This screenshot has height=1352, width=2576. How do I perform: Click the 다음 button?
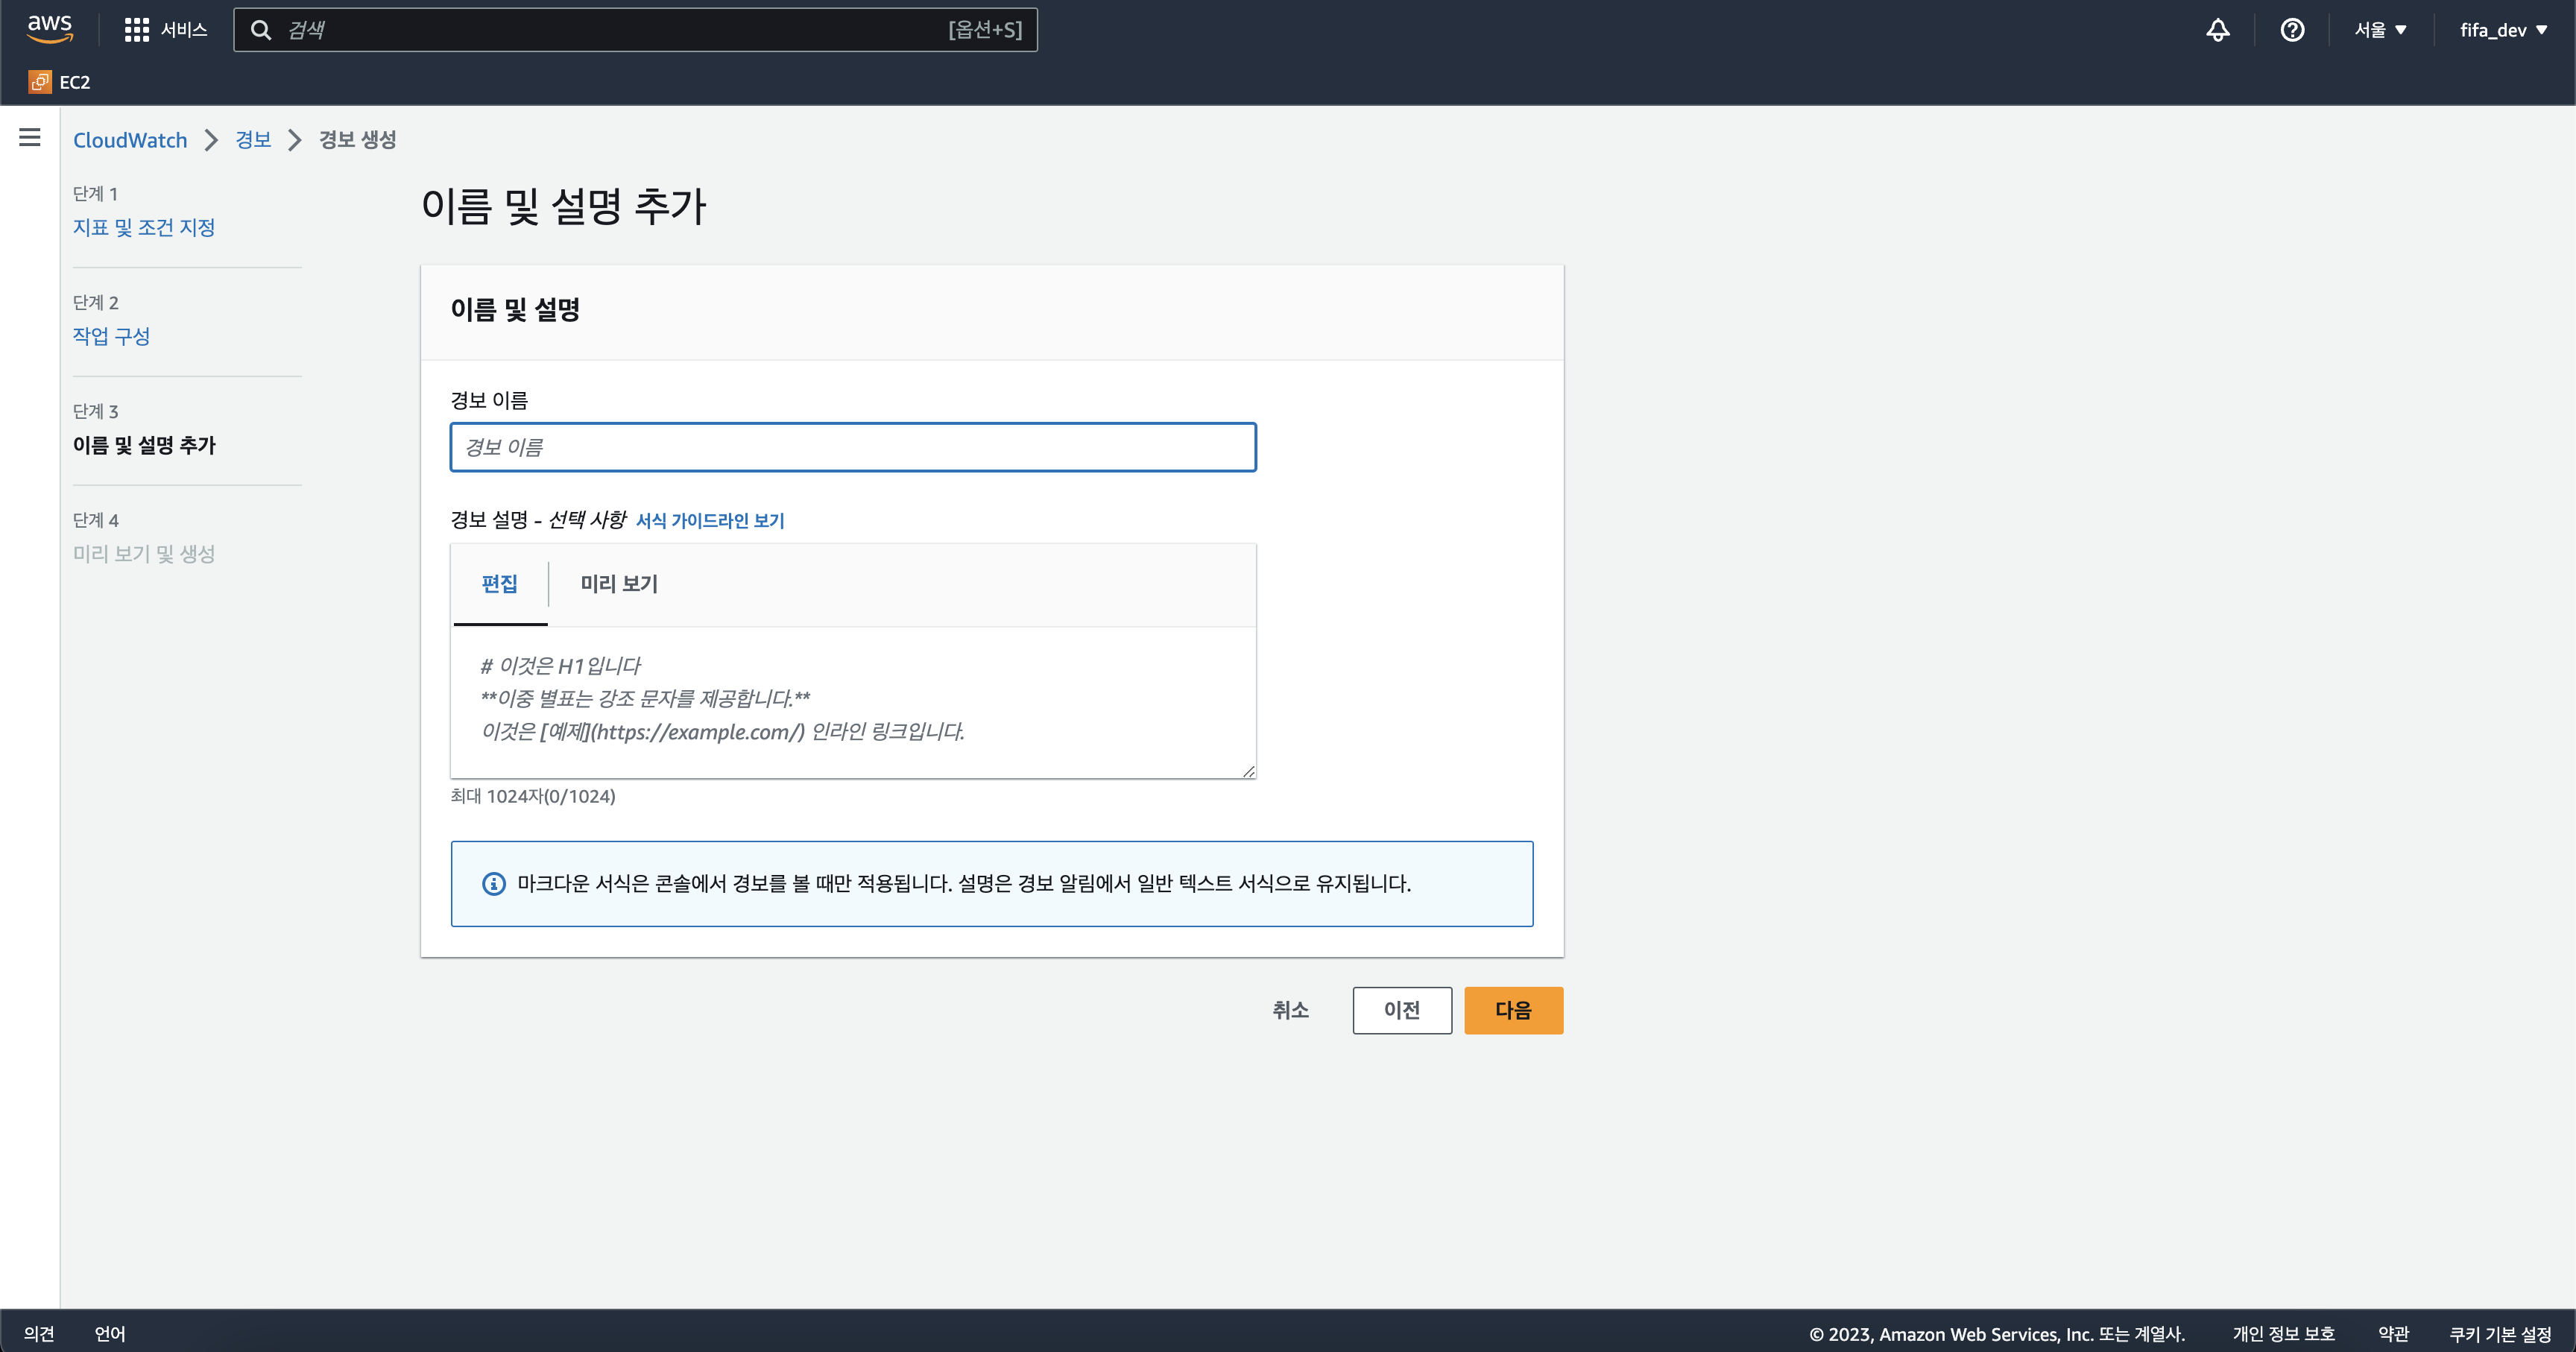pos(1513,1010)
